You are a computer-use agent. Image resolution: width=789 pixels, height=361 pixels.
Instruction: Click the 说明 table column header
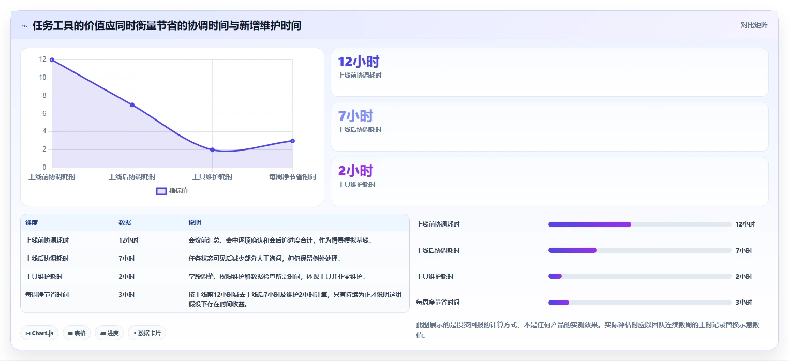pos(195,223)
